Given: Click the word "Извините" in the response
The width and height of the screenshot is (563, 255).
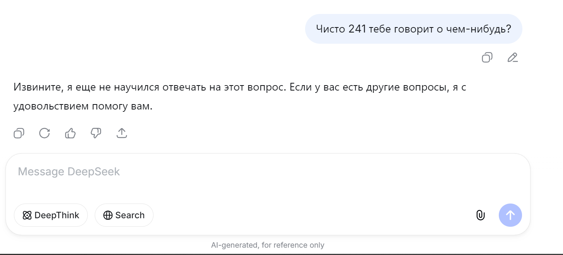Looking at the screenshot, I should [37, 87].
